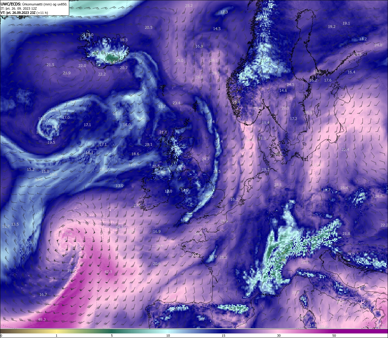Click the 20.5 value on the map
The height and width of the screenshot is (338, 388).
[149, 28]
